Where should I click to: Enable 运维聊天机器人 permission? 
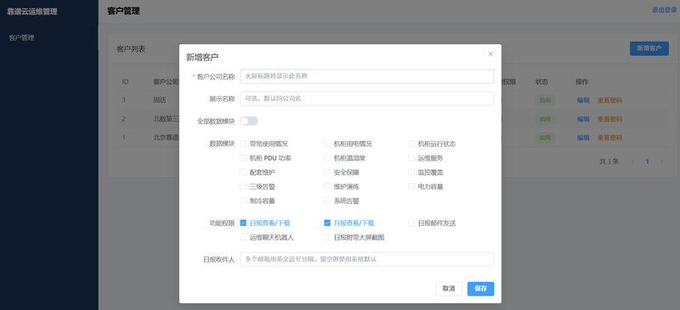coord(243,237)
